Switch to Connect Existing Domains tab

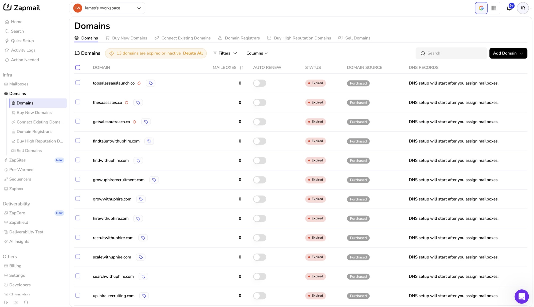183,38
